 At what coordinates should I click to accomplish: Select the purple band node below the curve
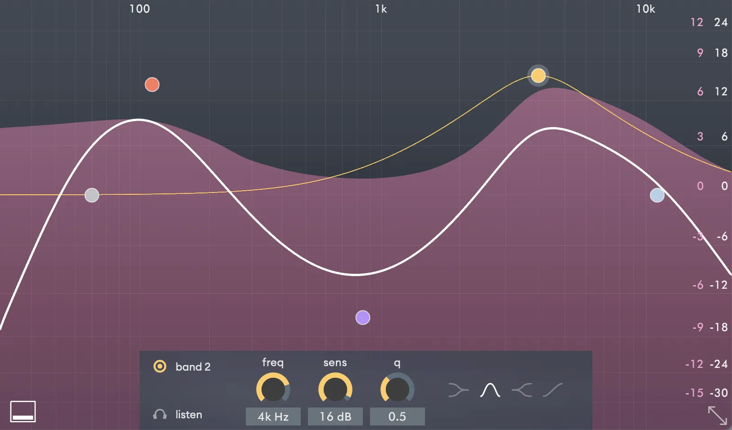pyautogui.click(x=363, y=318)
